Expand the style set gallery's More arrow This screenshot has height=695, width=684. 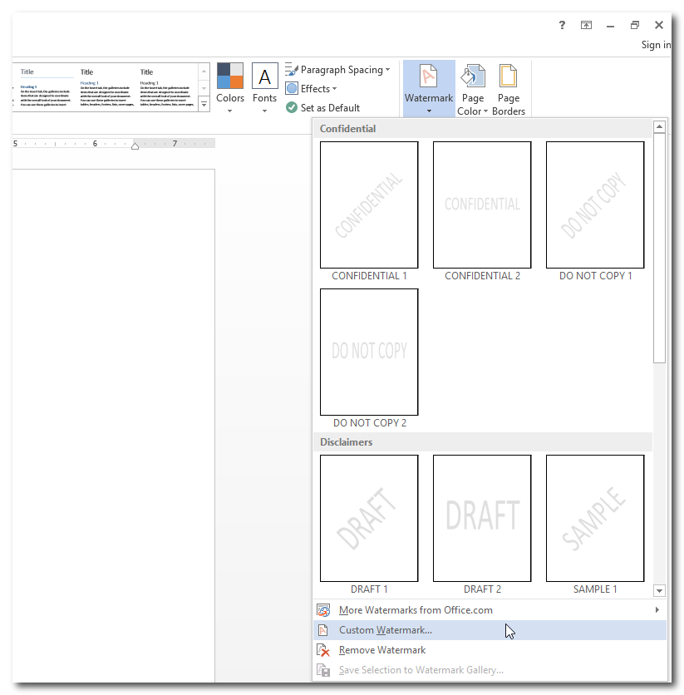coord(204,105)
